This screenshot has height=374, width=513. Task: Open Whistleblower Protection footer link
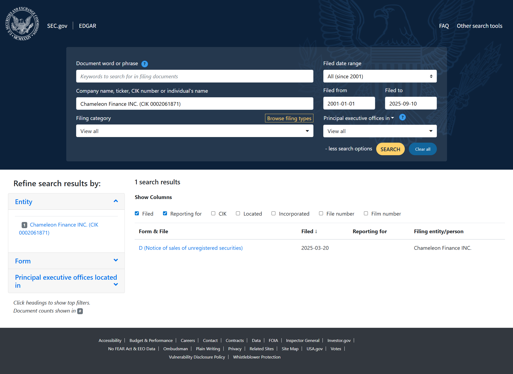coord(257,357)
